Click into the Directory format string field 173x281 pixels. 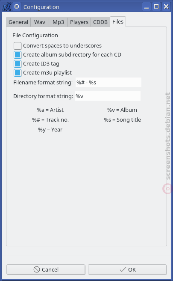point(108,96)
